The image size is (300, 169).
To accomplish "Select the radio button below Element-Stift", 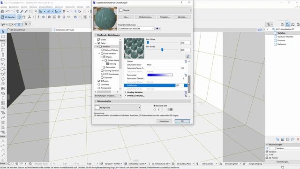I will 155,109.
